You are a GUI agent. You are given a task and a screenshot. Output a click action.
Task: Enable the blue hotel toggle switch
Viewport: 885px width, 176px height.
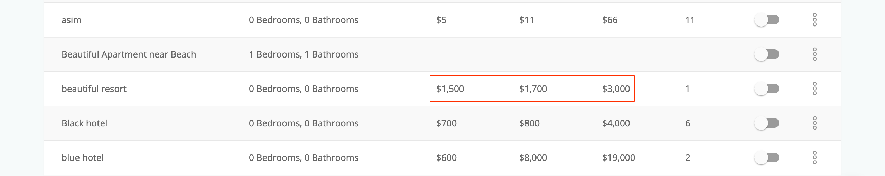(767, 158)
